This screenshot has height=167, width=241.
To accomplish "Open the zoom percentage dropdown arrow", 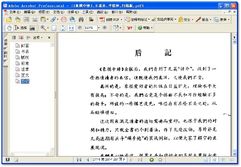I will point(99,28).
